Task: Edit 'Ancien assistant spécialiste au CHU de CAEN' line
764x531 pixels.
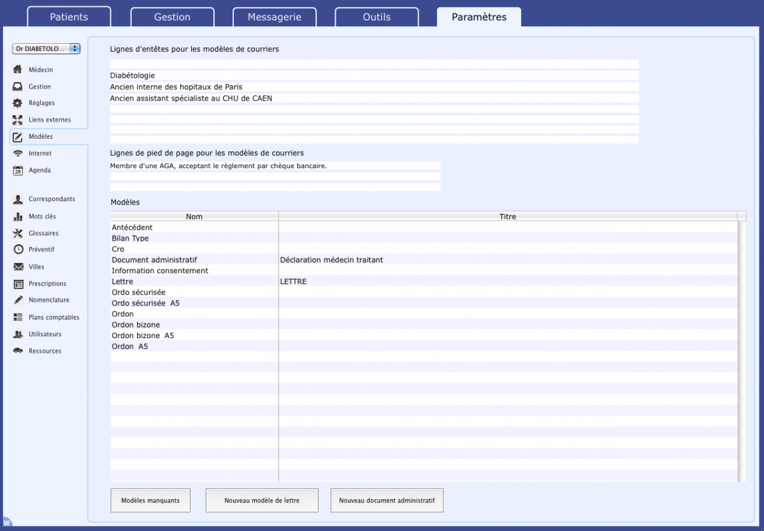Action: (374, 98)
